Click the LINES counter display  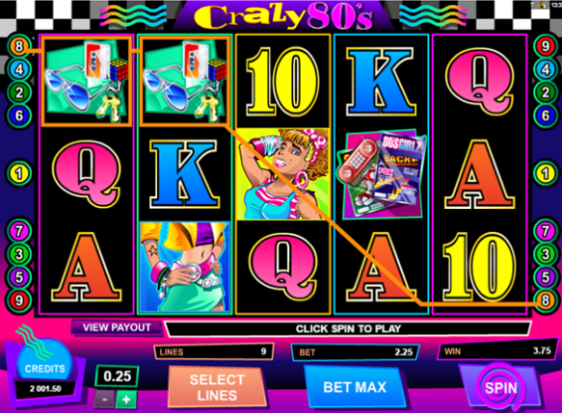tap(214, 351)
